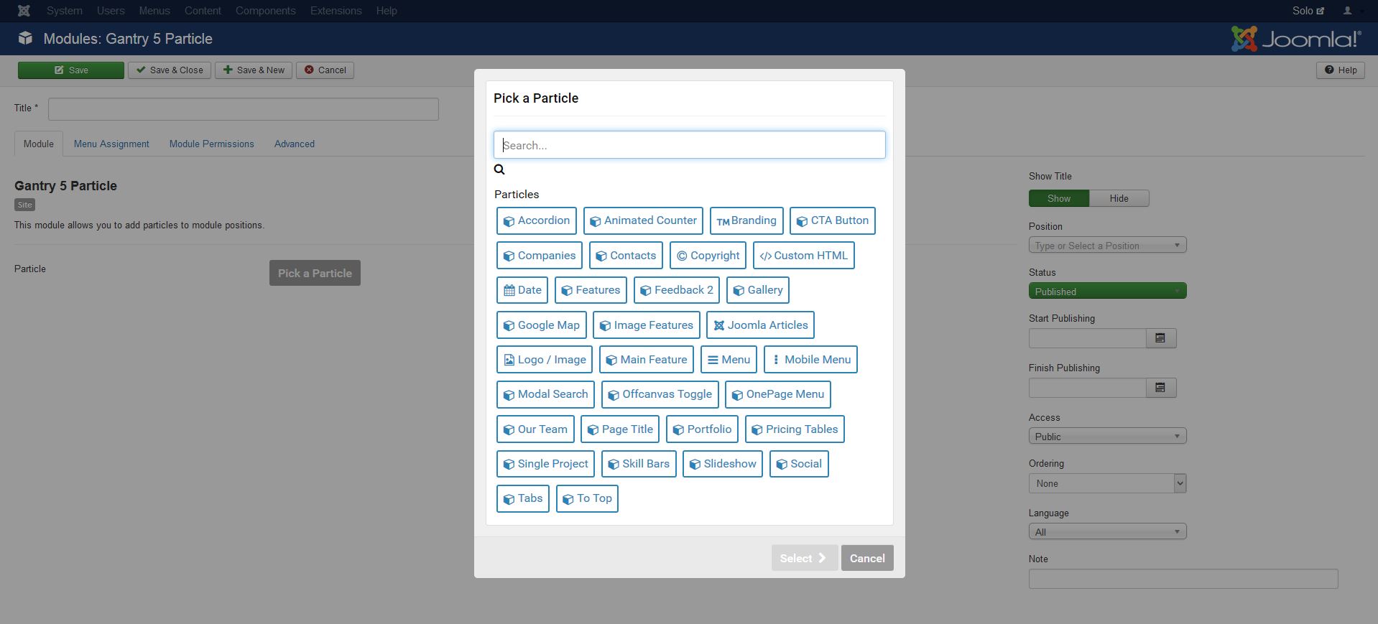Cancel the Pick a Particle dialog
The width and height of the screenshot is (1378, 624).
pos(867,558)
